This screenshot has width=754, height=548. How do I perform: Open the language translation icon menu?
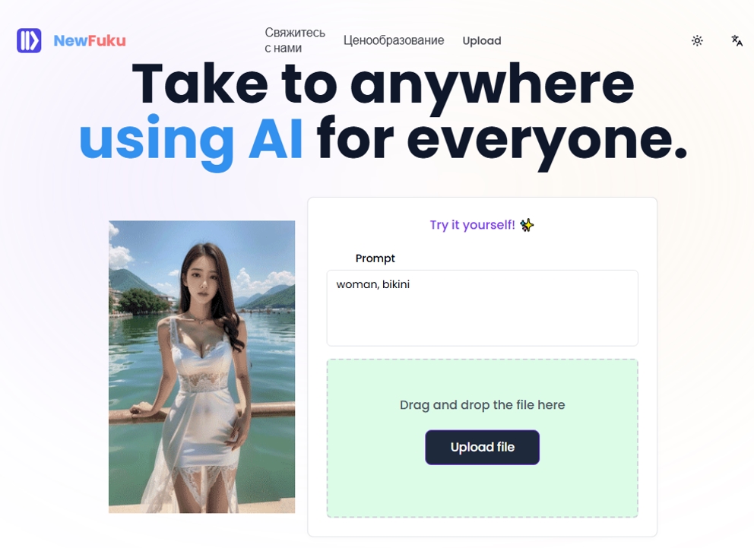pyautogui.click(x=737, y=40)
